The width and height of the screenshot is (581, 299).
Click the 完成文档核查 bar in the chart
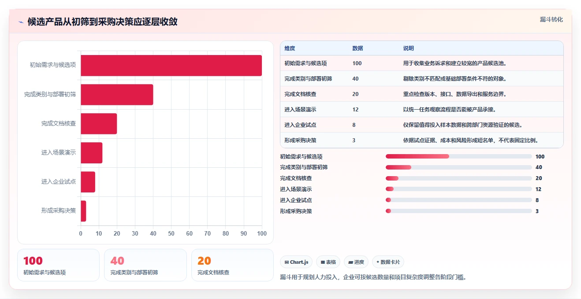pos(99,124)
